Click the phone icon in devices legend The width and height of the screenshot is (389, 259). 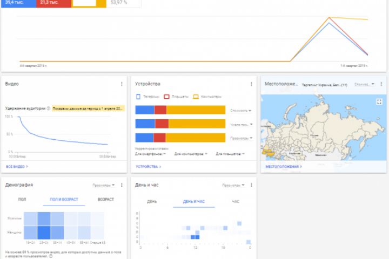138,97
